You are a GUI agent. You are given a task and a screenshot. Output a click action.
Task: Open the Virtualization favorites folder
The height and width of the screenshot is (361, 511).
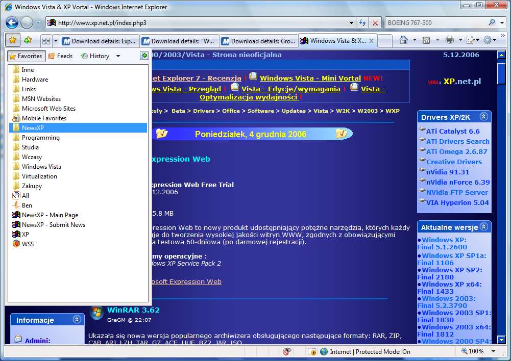pos(78,176)
